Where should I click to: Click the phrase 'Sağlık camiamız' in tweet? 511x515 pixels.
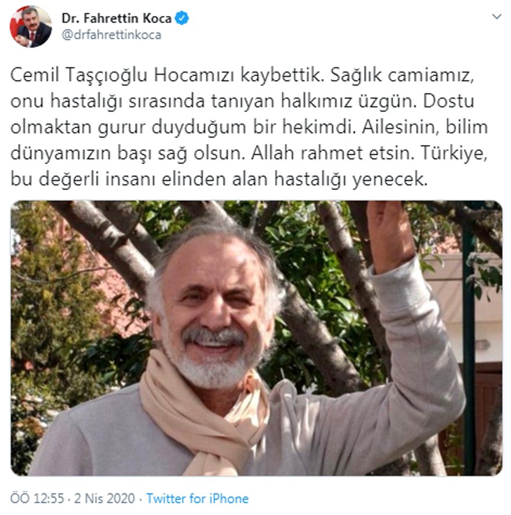pyautogui.click(x=402, y=75)
